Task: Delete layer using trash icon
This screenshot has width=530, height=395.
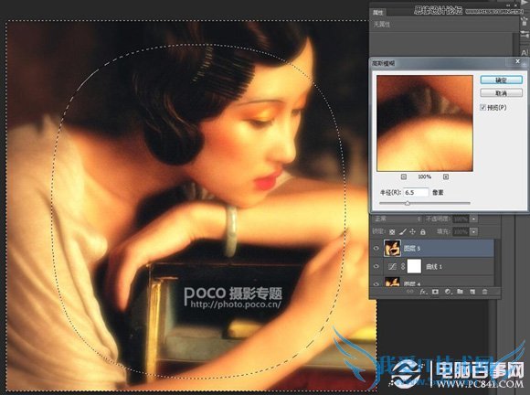Action: (x=484, y=292)
